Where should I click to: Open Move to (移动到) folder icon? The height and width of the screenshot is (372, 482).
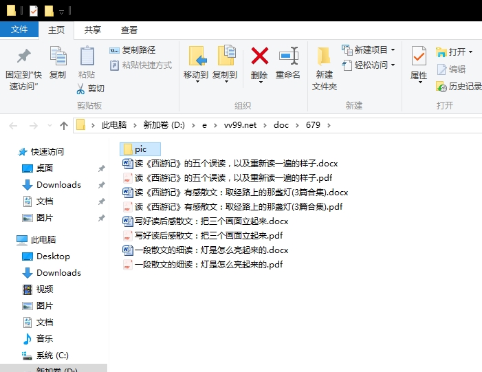pyautogui.click(x=197, y=56)
